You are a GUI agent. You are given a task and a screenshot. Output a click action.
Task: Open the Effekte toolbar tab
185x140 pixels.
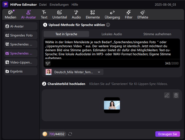(x=143, y=15)
